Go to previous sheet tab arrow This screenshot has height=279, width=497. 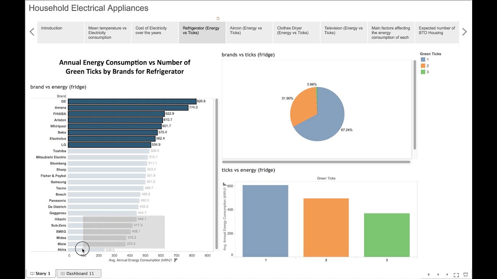(438, 274)
